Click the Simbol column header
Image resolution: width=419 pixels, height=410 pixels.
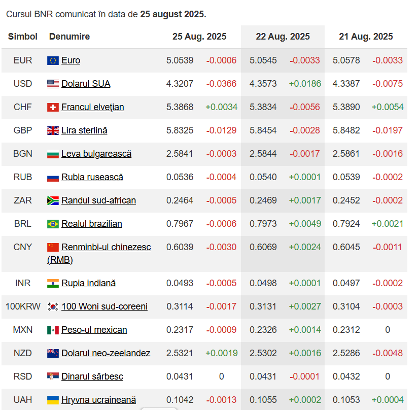tap(23, 37)
